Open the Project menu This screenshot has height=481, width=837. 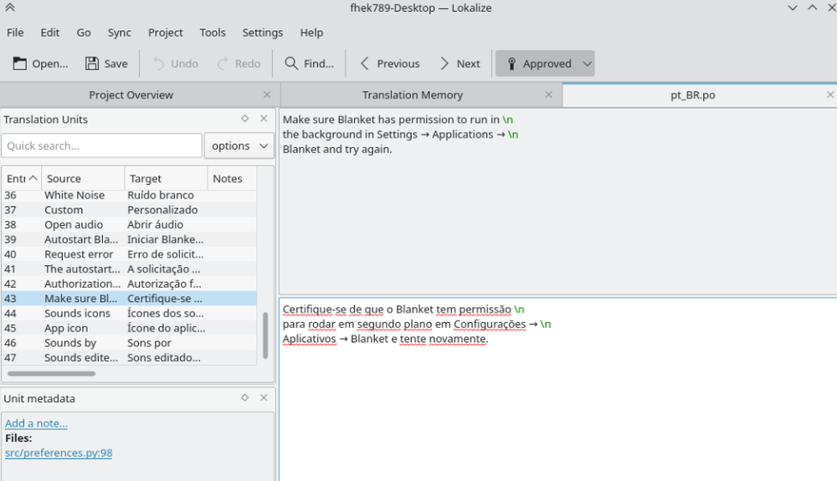165,33
